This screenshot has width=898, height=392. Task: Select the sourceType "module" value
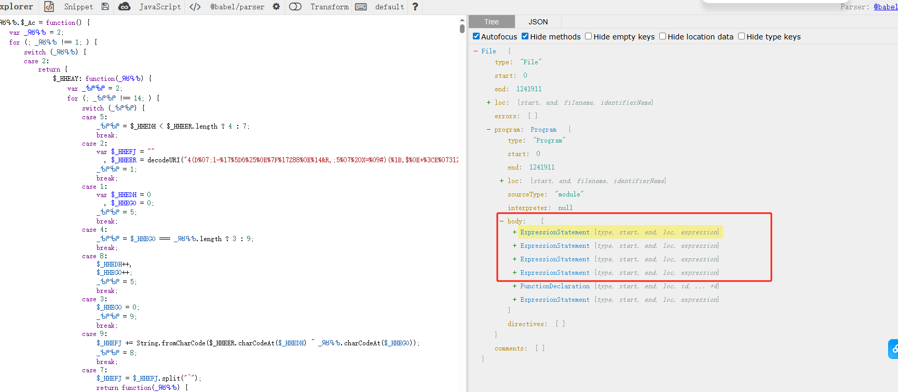coord(569,194)
